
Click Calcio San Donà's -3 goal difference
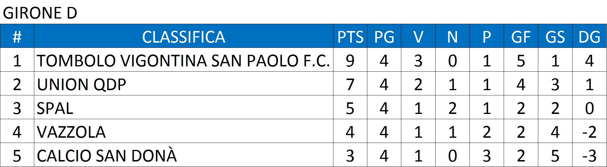click(x=589, y=156)
